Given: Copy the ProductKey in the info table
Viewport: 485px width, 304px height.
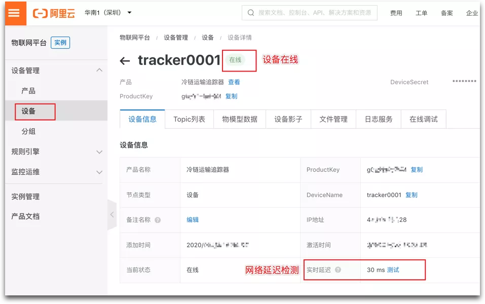Looking at the screenshot, I should click(x=417, y=170).
